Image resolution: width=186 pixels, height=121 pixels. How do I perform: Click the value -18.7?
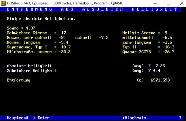(65, 47)
